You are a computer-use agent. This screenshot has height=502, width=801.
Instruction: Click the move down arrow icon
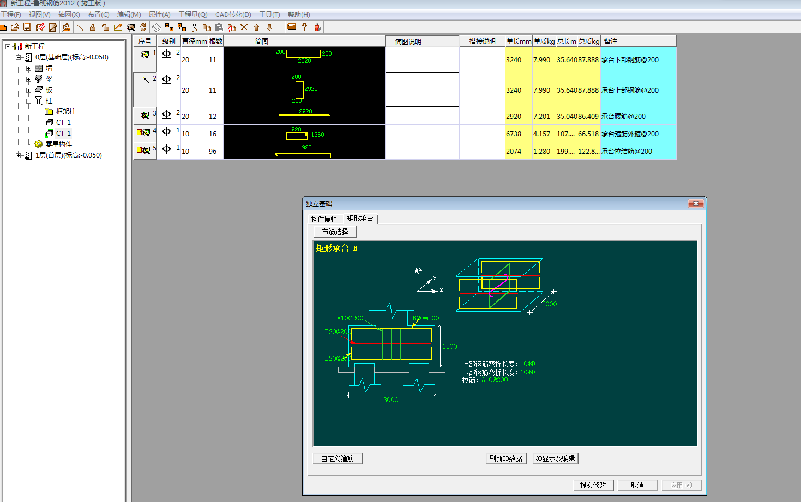269,27
